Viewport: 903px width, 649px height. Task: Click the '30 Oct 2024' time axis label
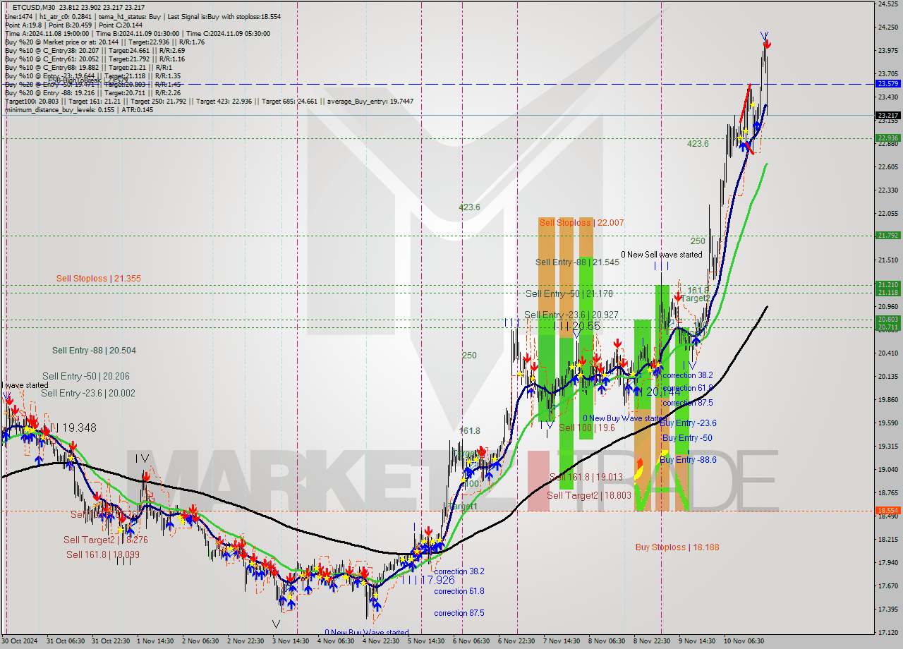tap(20, 641)
